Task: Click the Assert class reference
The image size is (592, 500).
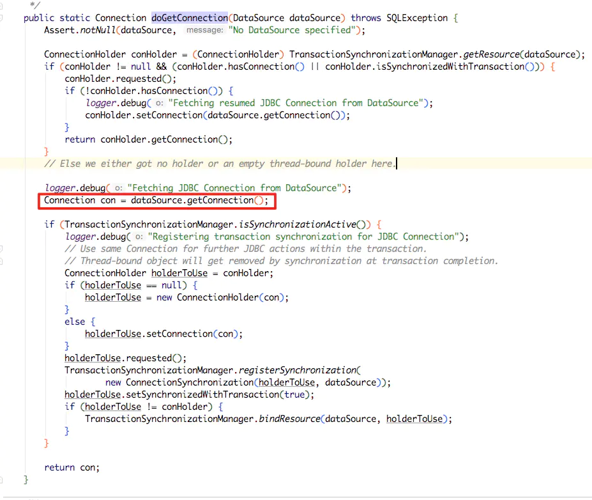Action: click(x=58, y=30)
